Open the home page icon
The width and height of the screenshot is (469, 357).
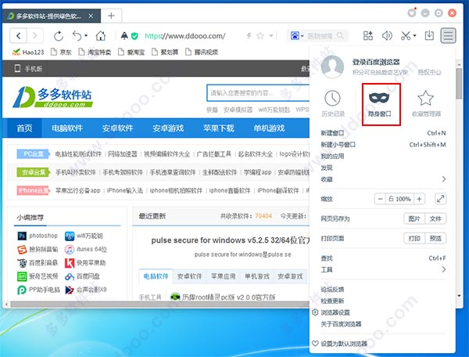click(x=101, y=36)
